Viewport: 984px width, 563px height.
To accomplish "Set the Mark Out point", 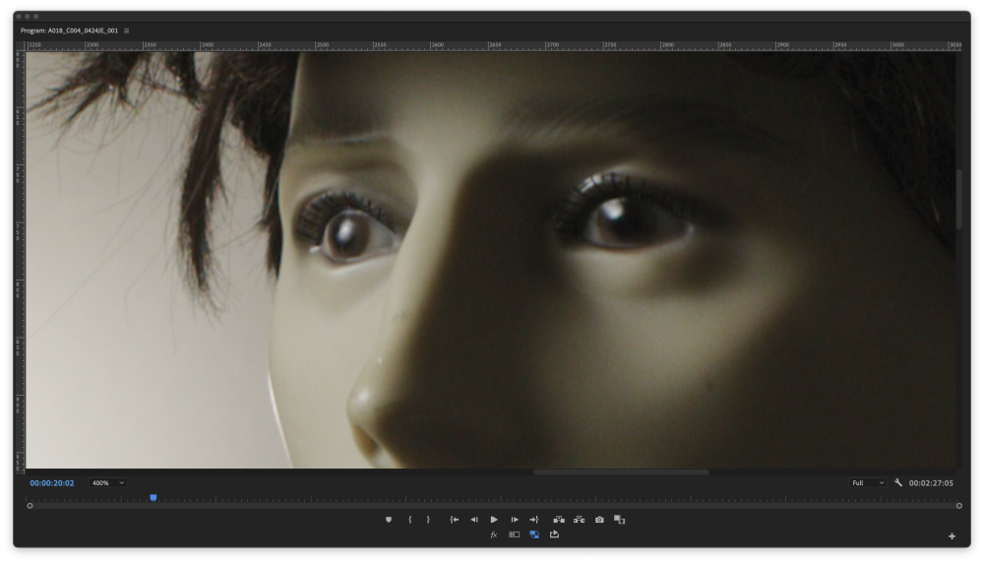I will click(x=428, y=520).
